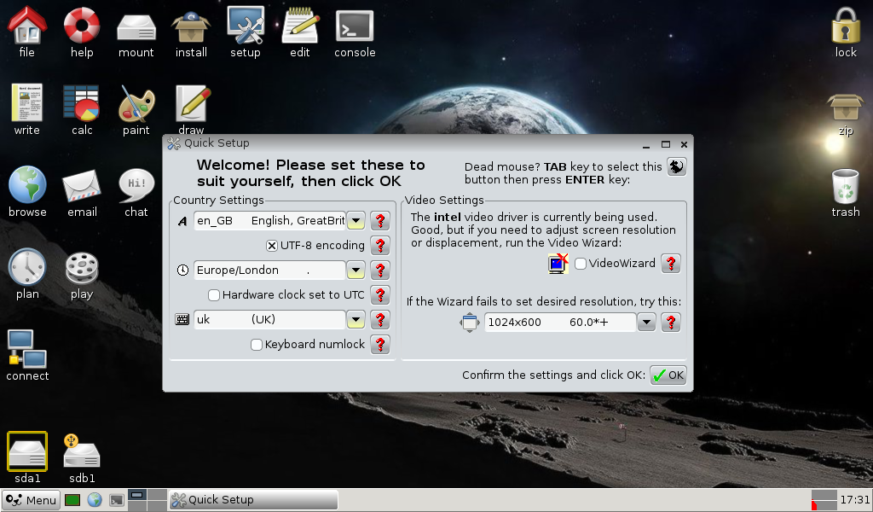Screen dimensions: 873x512
Task: Confirm settings with the OK button
Action: click(668, 375)
